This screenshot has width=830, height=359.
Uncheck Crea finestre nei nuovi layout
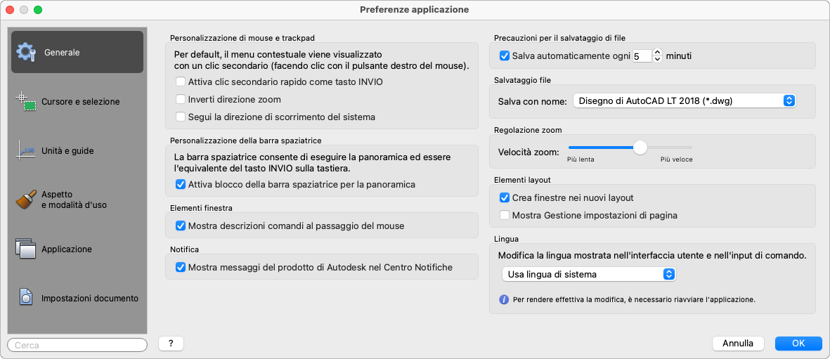click(504, 198)
